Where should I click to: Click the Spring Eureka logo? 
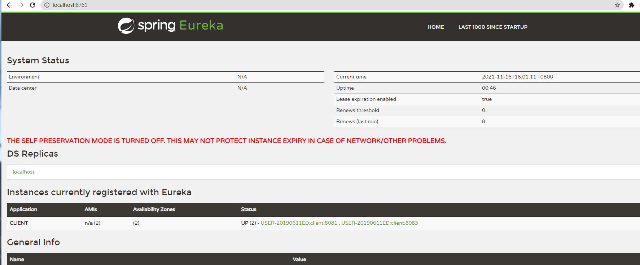click(170, 26)
